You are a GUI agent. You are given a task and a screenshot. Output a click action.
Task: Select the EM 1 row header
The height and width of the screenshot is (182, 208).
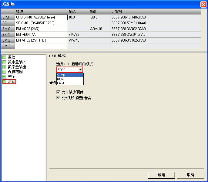click(x=8, y=35)
